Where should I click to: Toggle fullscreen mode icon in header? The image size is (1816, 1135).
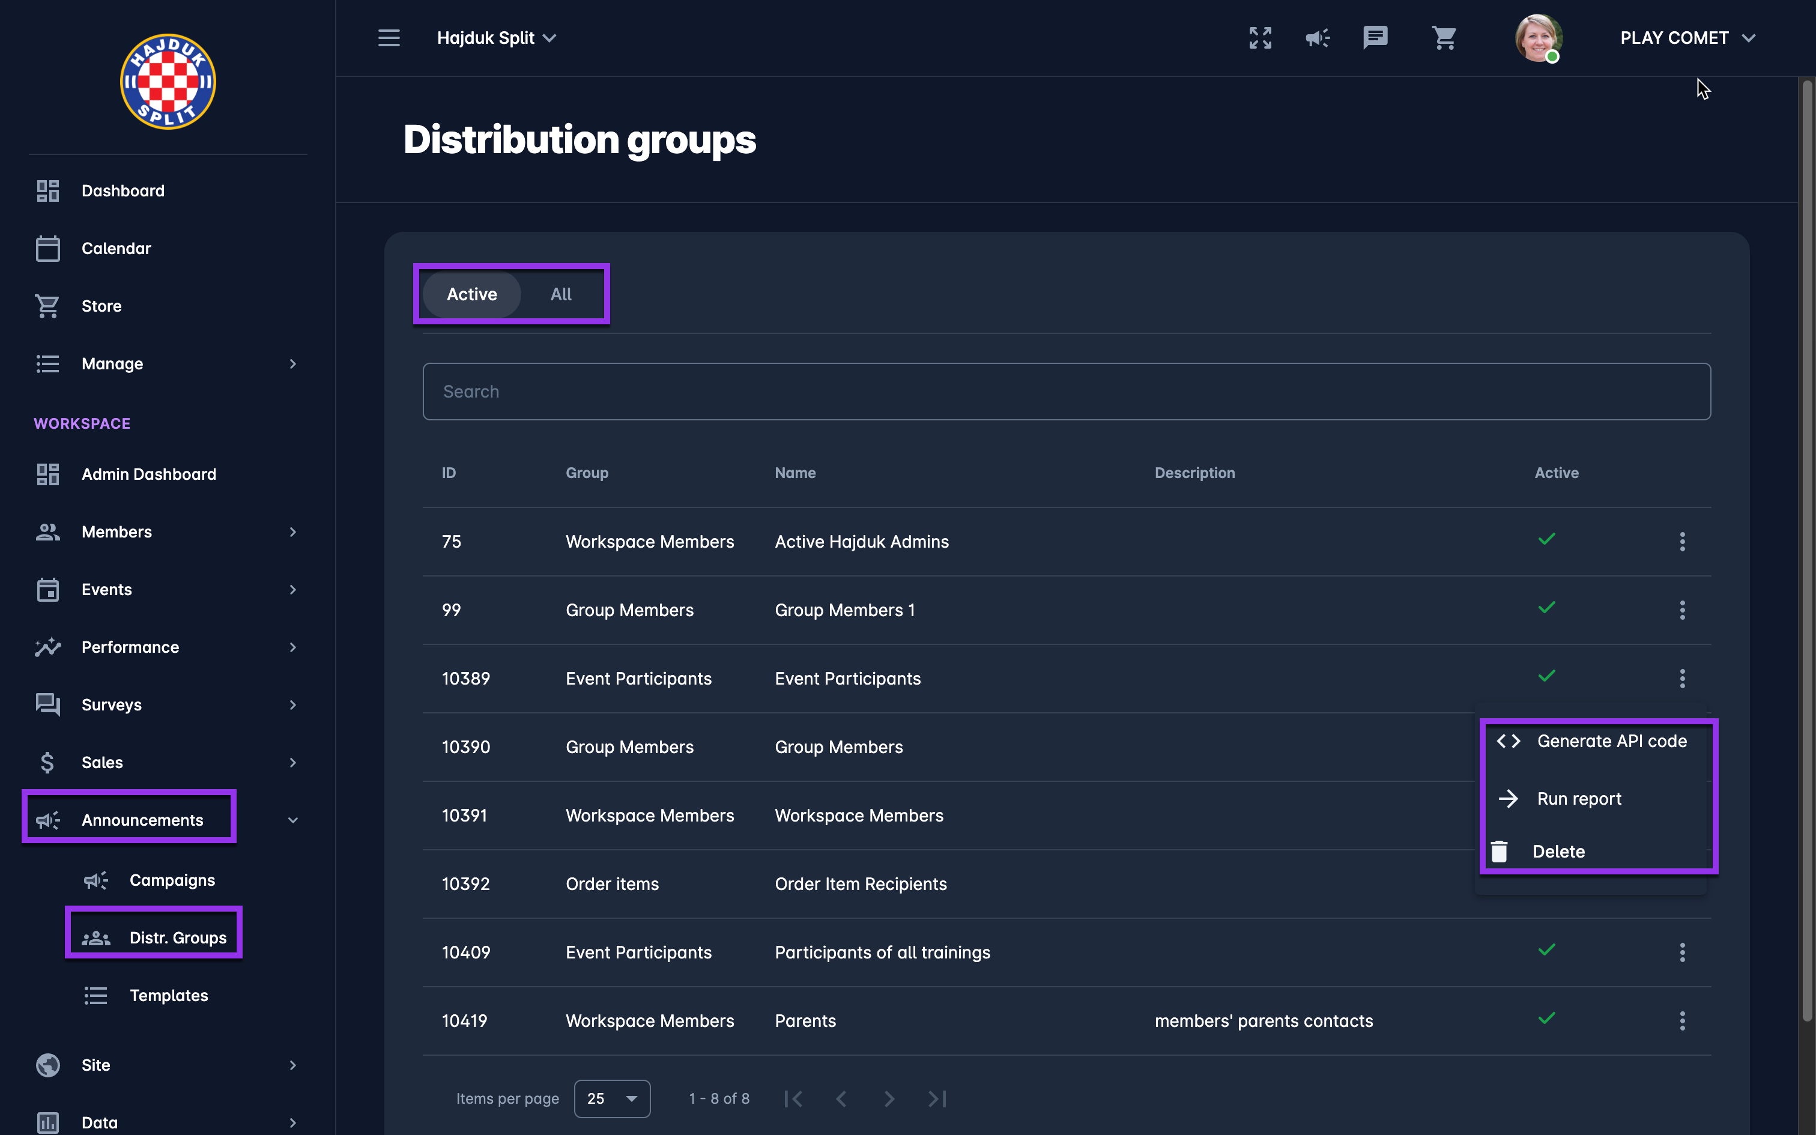pyautogui.click(x=1260, y=37)
